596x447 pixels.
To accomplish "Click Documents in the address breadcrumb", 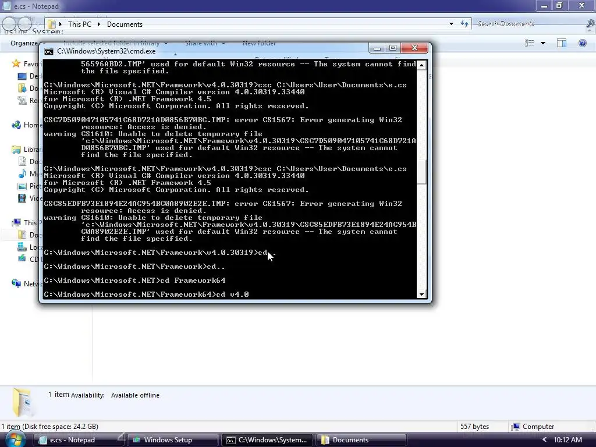I will coord(125,24).
